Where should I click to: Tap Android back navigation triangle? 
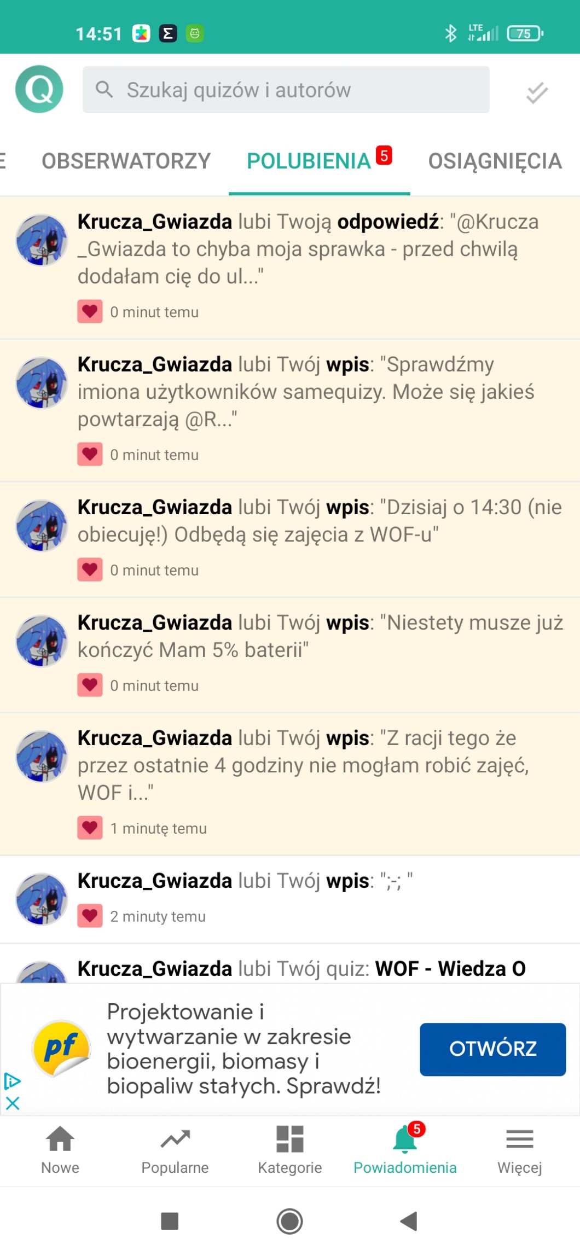409,1221
